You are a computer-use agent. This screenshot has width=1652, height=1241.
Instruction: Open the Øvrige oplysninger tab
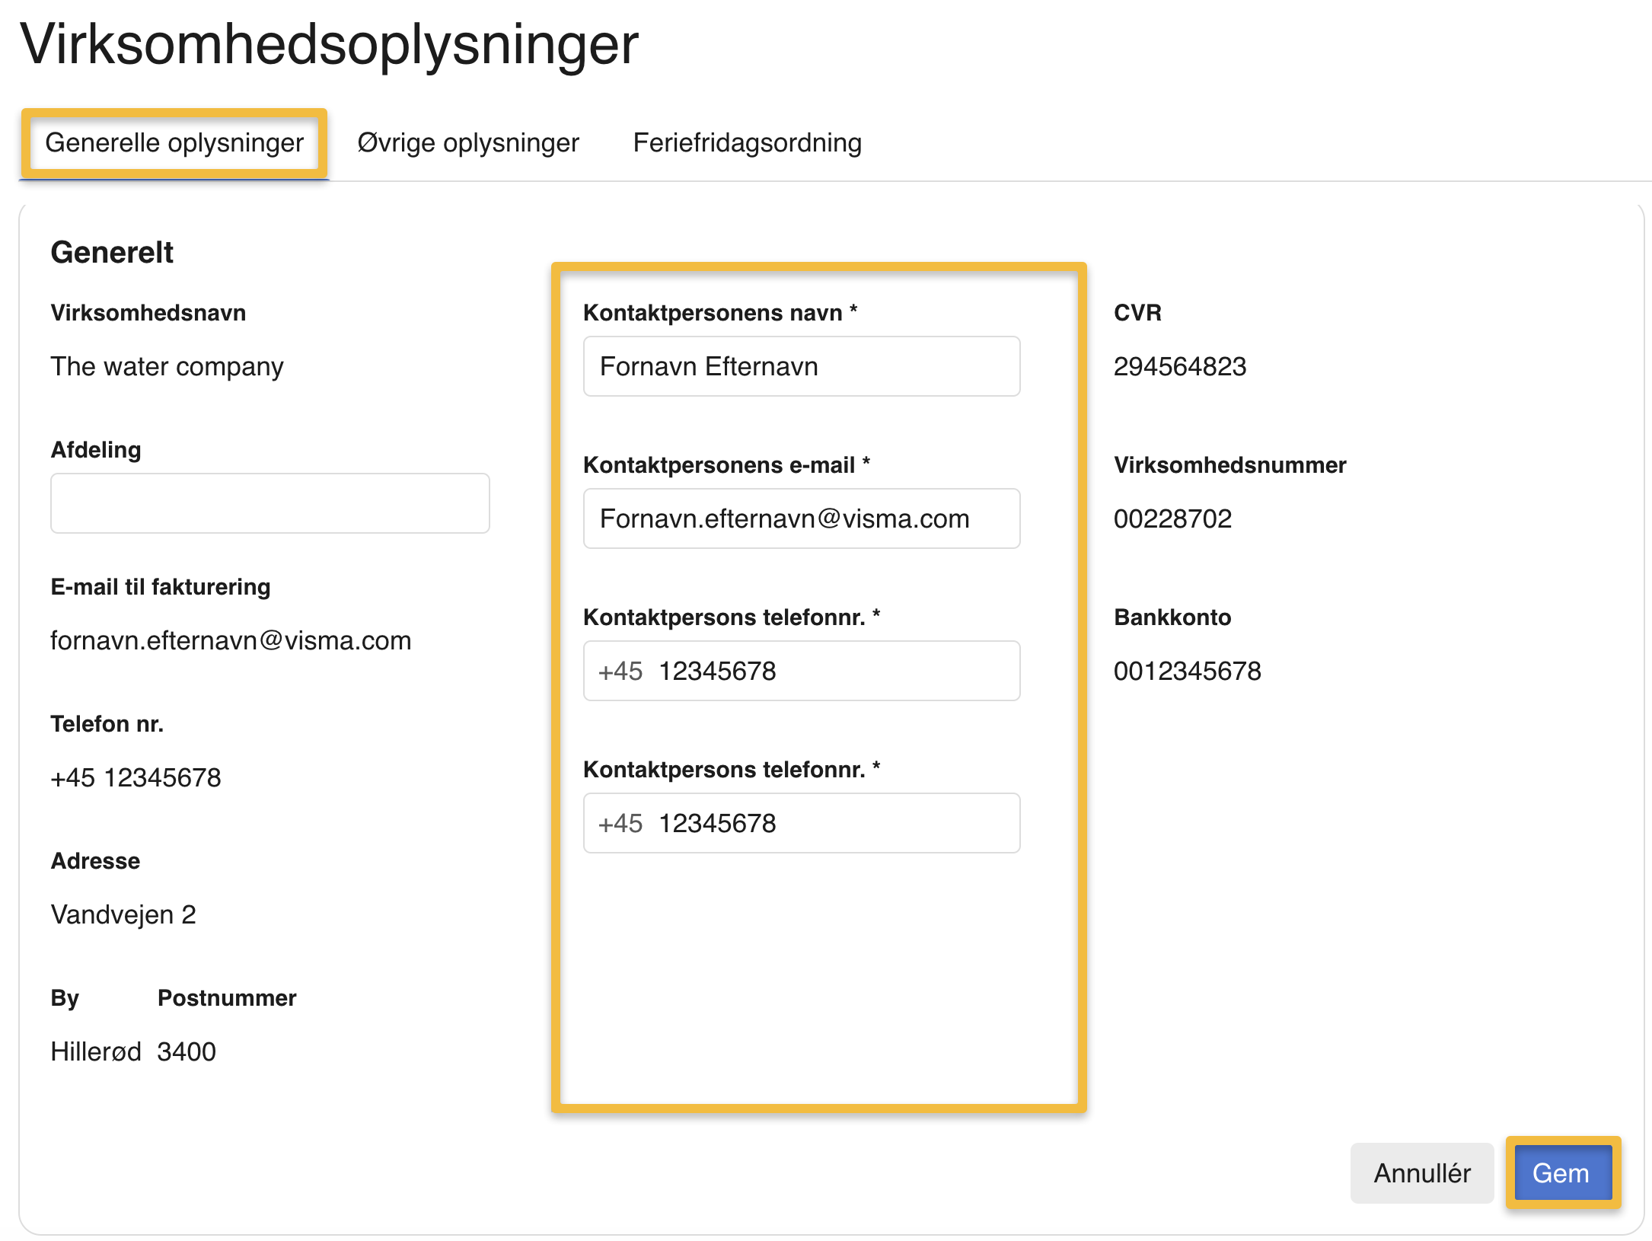tap(468, 143)
